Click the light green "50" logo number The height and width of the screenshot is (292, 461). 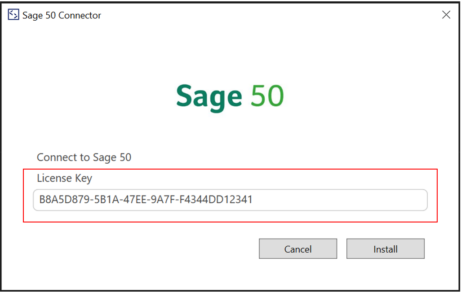[267, 96]
